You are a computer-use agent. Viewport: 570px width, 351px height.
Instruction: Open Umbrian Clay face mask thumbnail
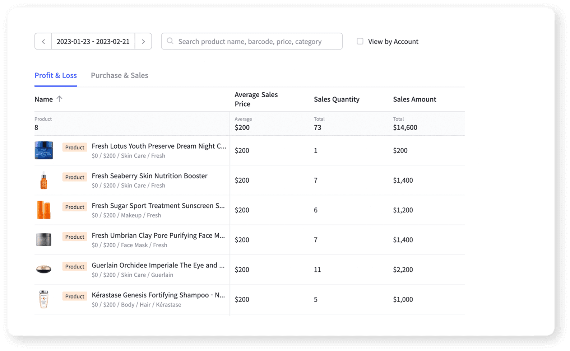pos(44,240)
